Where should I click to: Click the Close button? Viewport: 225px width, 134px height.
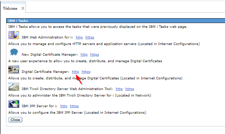[15, 120]
